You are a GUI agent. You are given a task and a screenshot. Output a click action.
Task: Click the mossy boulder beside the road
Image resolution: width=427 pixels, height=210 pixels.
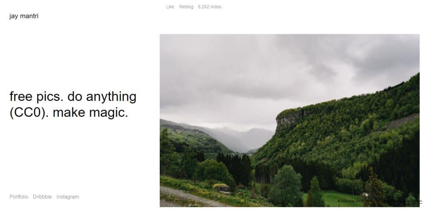click(221, 187)
